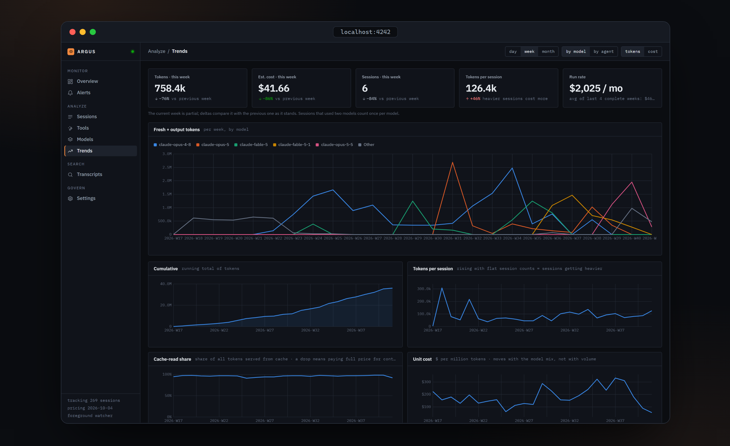
Task: Click the Run rate $2,025 / mo card
Action: point(612,88)
